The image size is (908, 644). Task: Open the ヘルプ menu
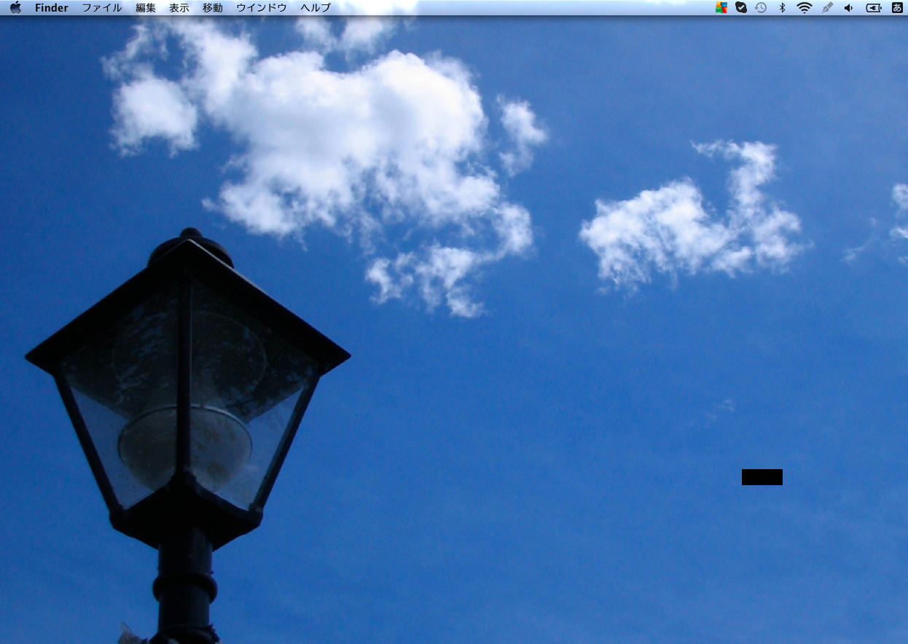(x=316, y=8)
